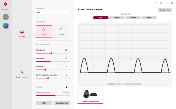176x109 pixels.
Task: Click the Hilfe button
Action: pos(44,103)
